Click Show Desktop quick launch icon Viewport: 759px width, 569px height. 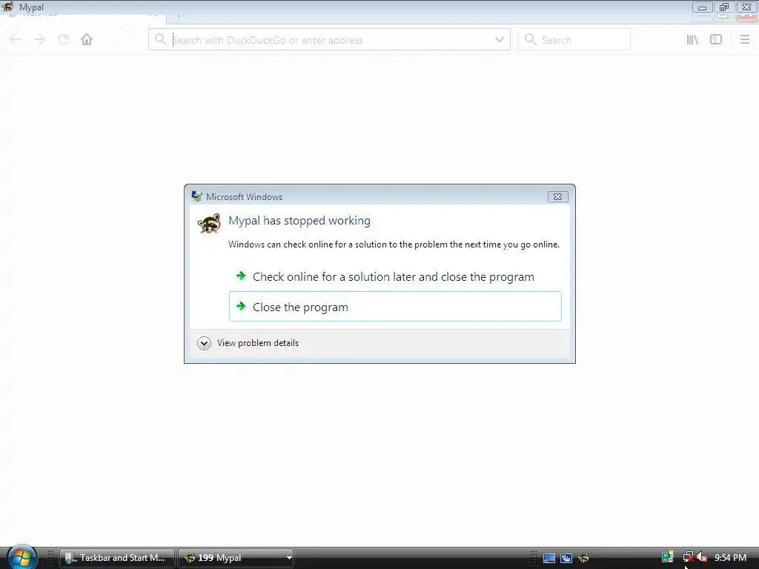(549, 558)
